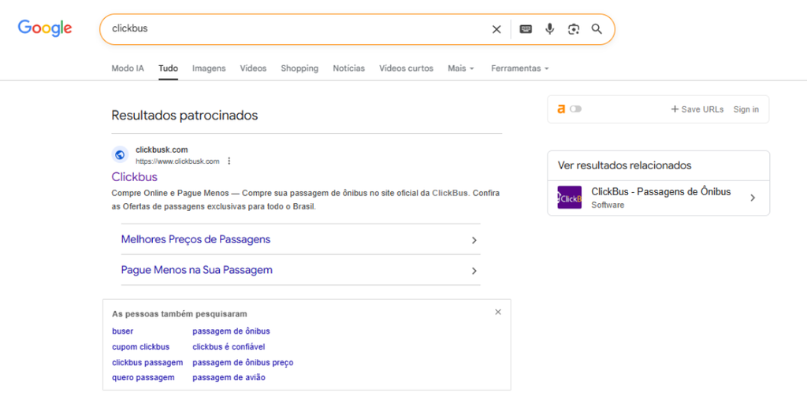Open search by image camera icon

pos(574,29)
